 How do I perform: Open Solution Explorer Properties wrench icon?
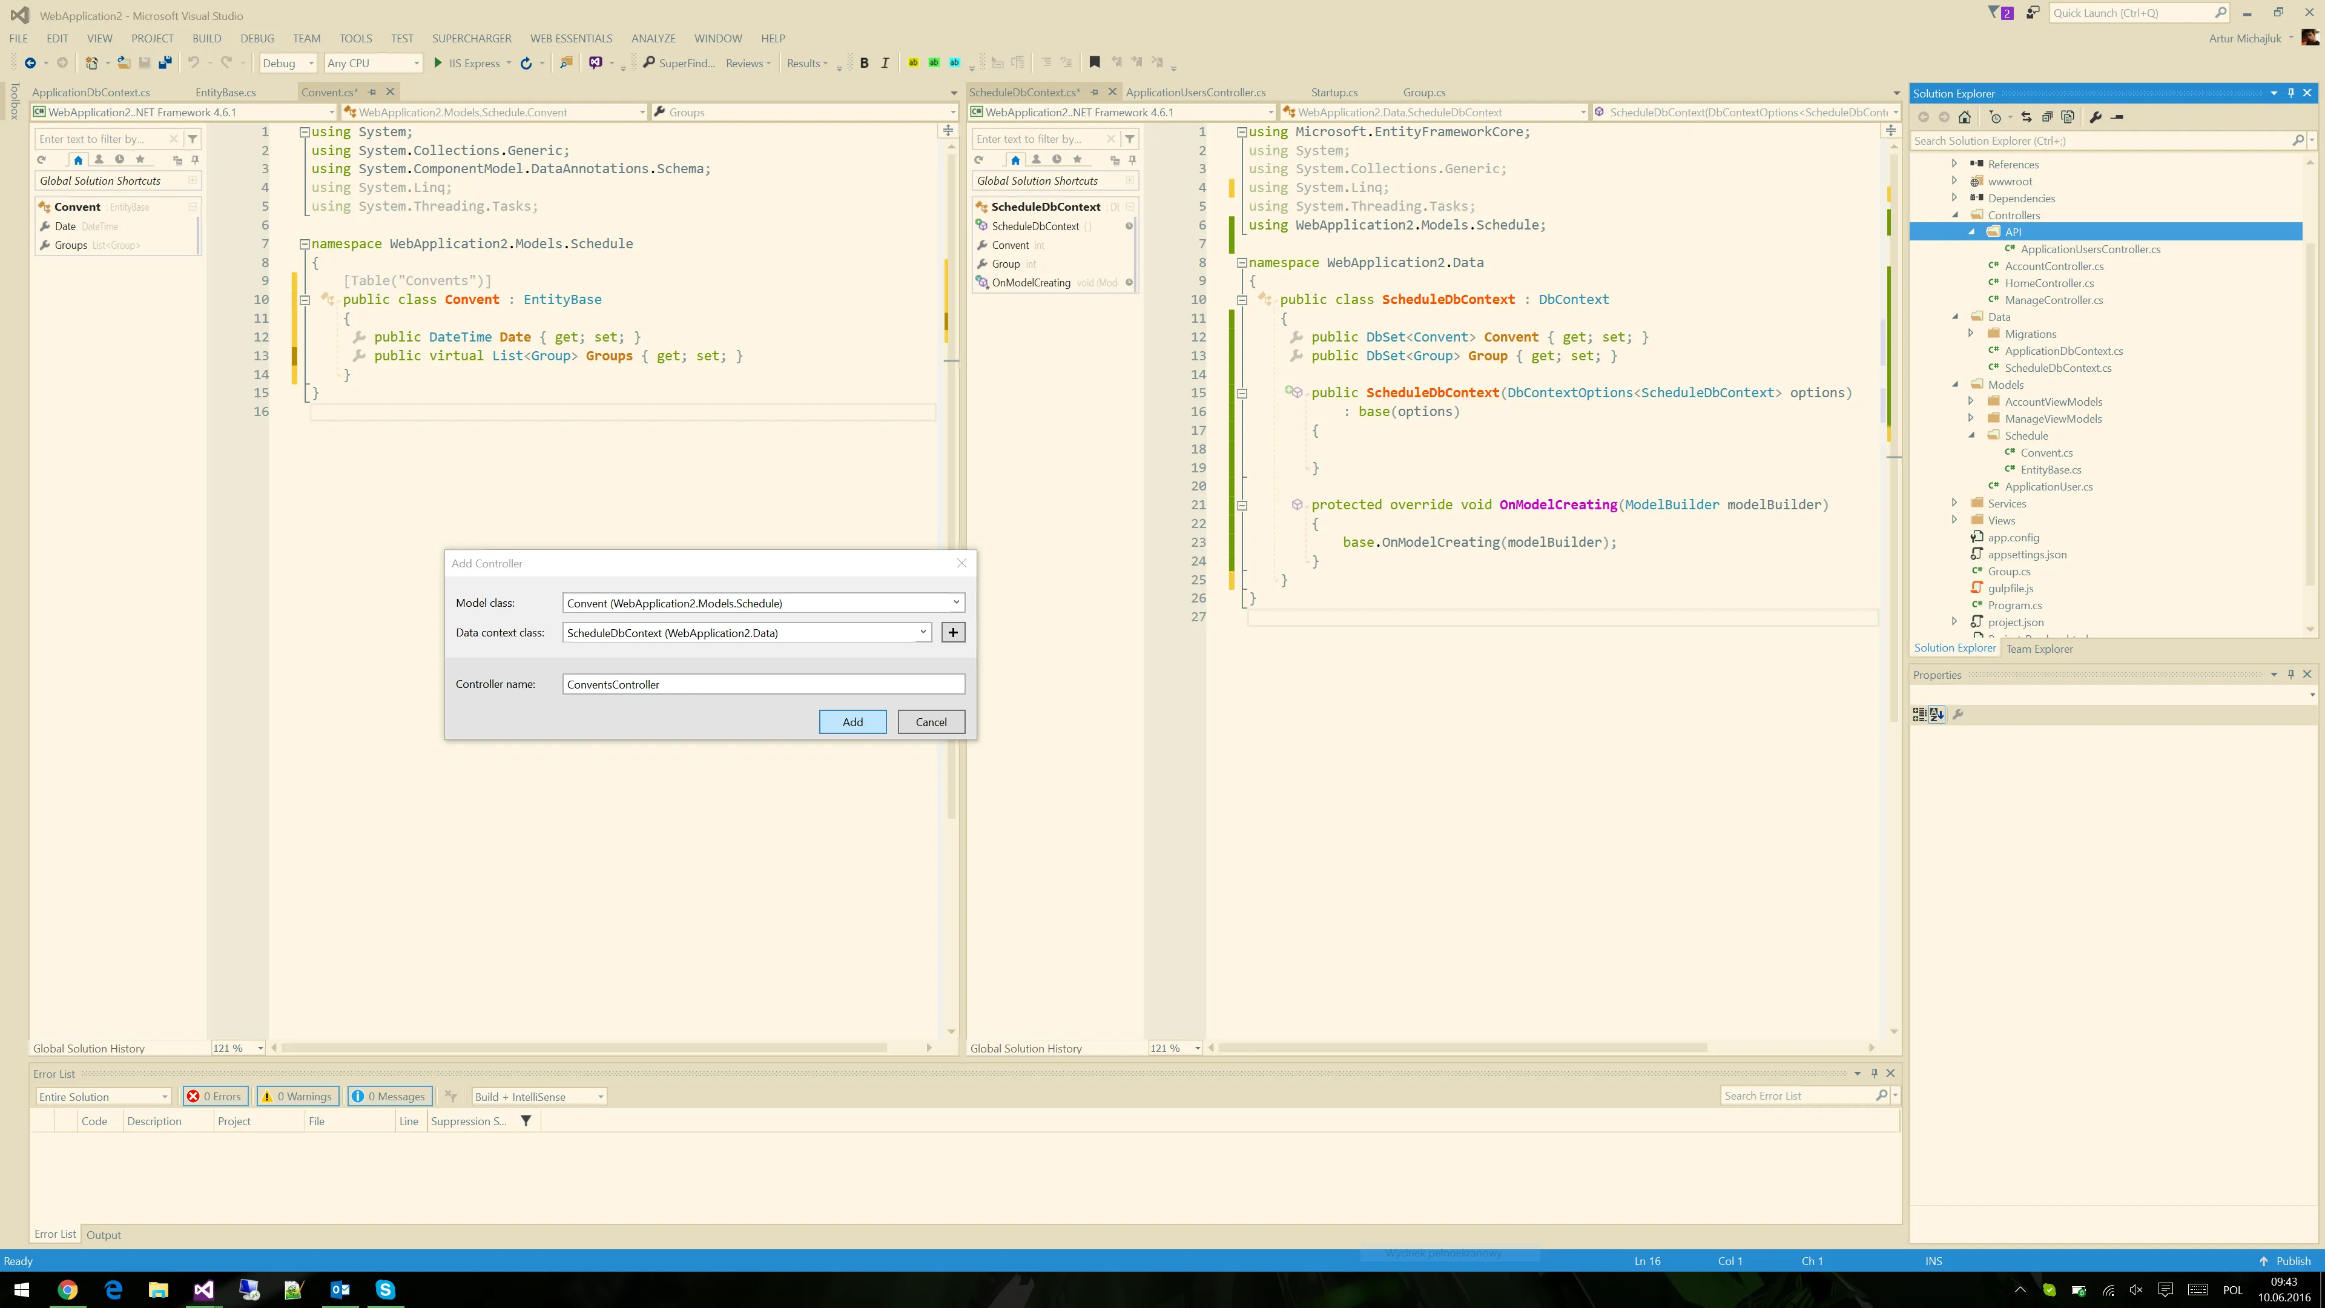(2095, 117)
